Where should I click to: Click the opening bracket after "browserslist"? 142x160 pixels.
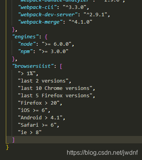coord(61,66)
